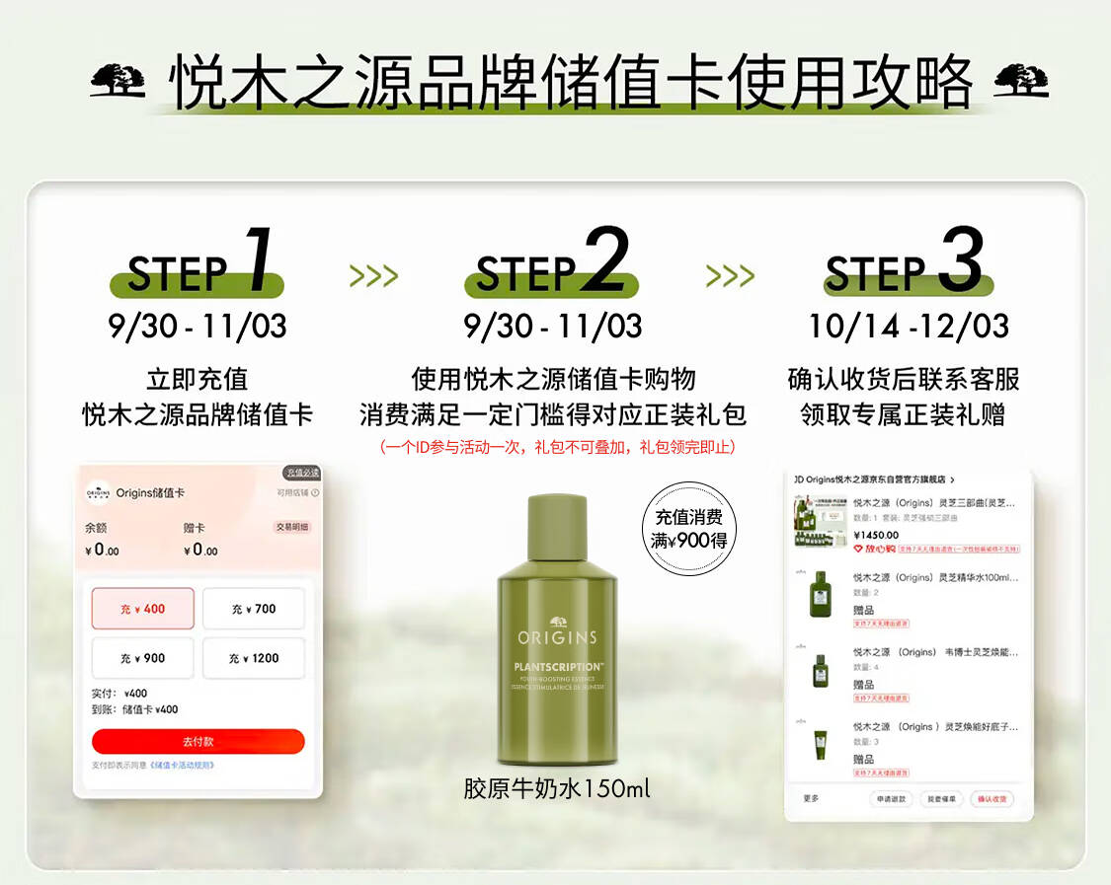The height and width of the screenshot is (885, 1111).
Task: Click the 灵芝精华水100ml product thumbnail
Action: [818, 595]
